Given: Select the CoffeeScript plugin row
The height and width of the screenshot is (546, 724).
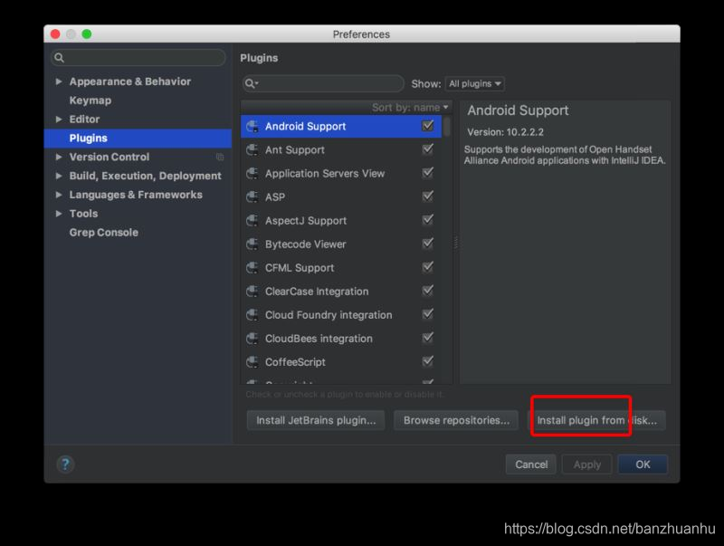Looking at the screenshot, I should [x=341, y=361].
